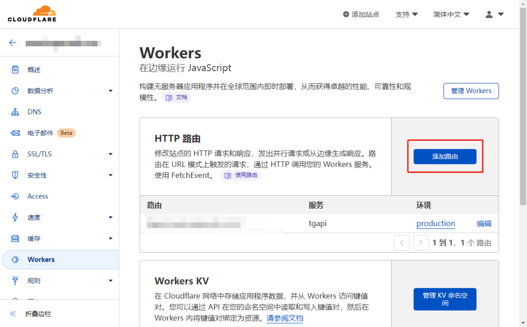Expand the 支持 support dropdown

coord(406,14)
